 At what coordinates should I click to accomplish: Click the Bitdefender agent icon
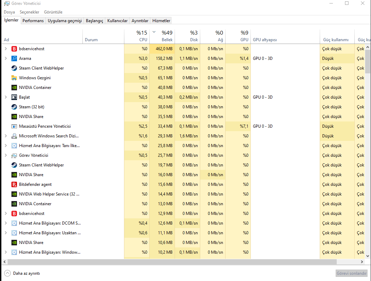[x=14, y=184]
